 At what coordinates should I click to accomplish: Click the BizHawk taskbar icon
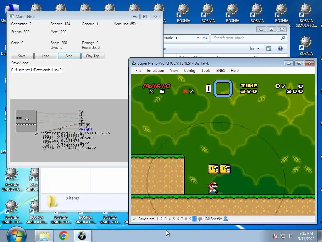point(82,236)
